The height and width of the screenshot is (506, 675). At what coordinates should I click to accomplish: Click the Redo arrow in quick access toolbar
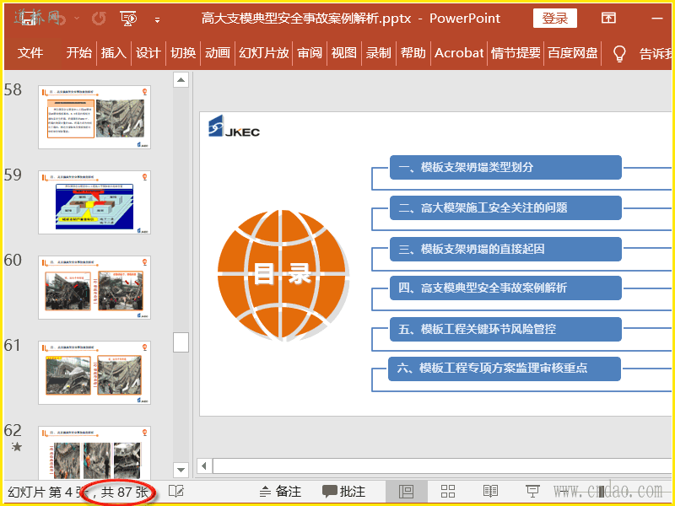pos(99,19)
